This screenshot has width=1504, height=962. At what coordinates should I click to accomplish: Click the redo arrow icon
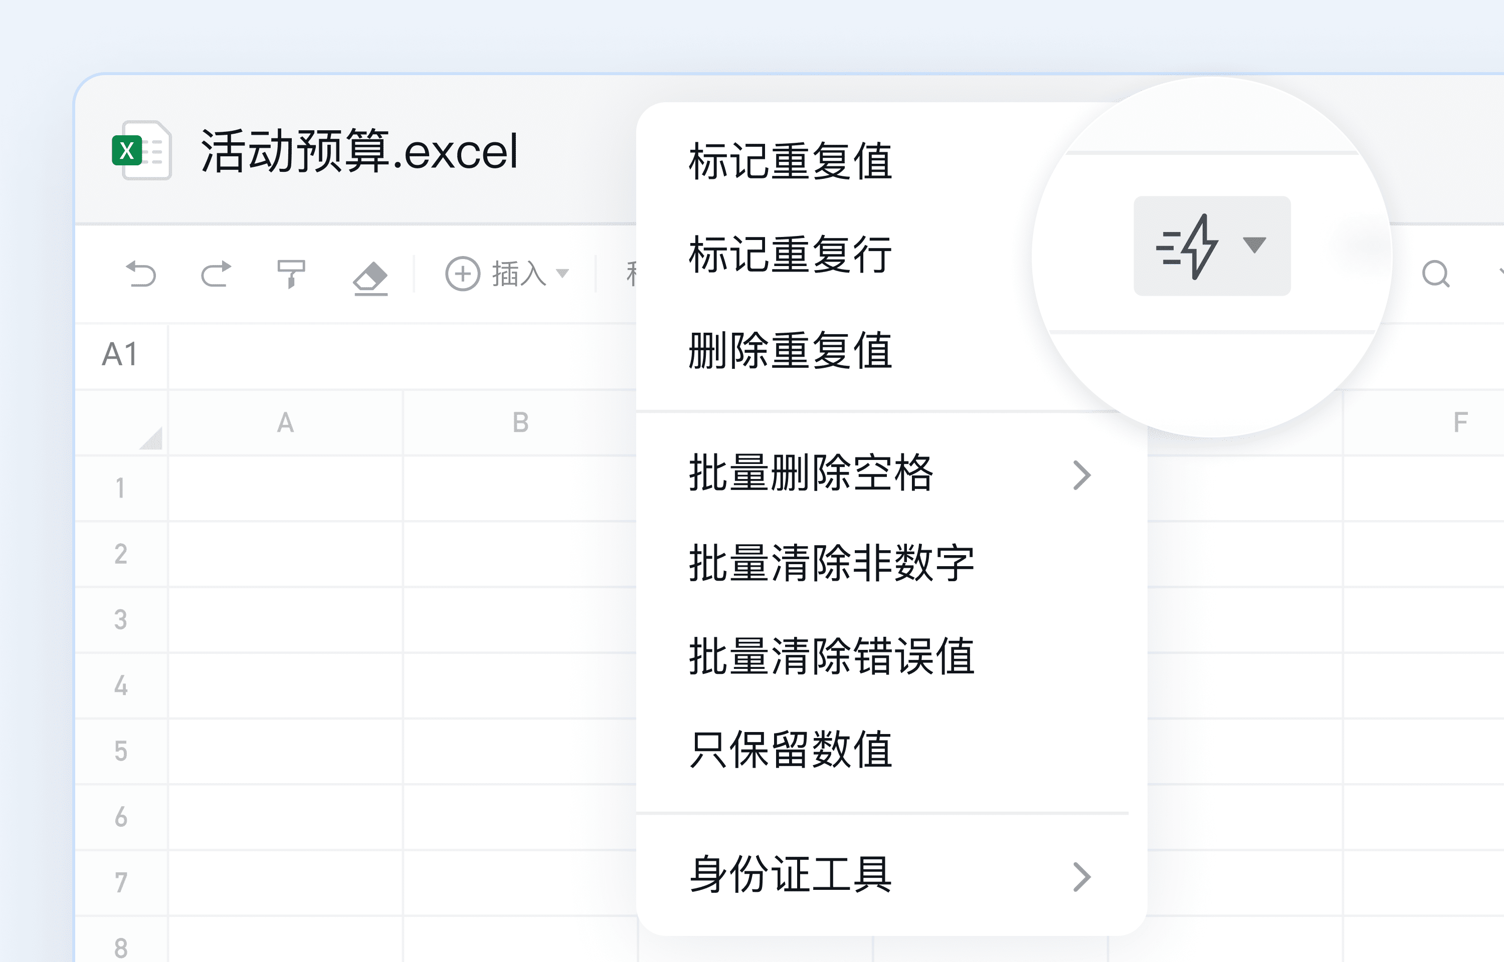point(216,274)
